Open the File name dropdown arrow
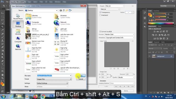176x99 pixels. (x=71, y=76)
